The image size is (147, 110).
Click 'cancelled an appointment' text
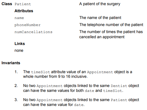102,37
